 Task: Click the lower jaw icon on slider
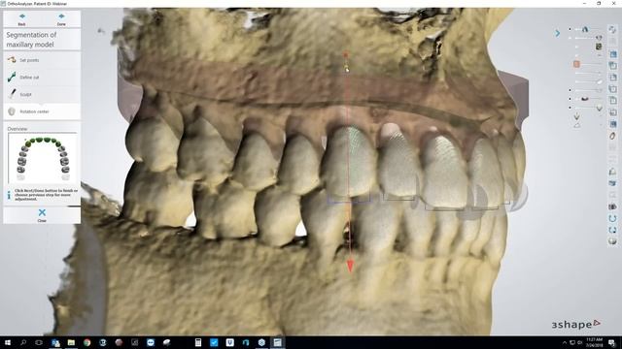585,99
